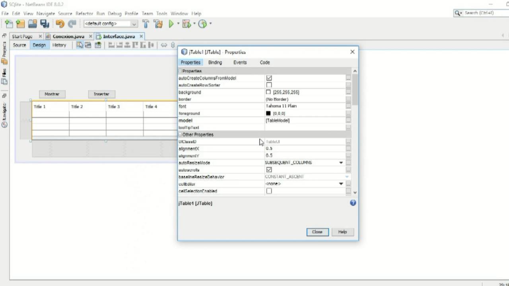Viewport: 509px width, 286px height.
Task: Click the Undo arrow icon
Action: 60,24
